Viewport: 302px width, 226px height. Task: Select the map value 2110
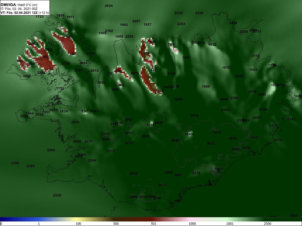[256, 56]
